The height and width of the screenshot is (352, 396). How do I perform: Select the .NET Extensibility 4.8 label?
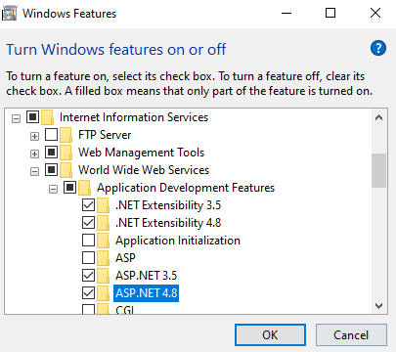point(168,223)
